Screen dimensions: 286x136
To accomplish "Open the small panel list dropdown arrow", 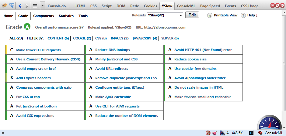I will [43, 6].
